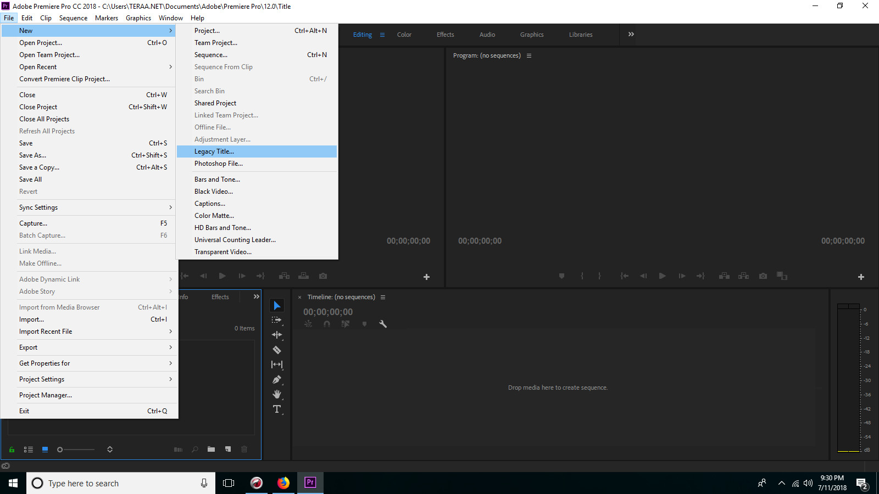Toggle project writable lock icon
The height and width of the screenshot is (494, 879).
pyautogui.click(x=12, y=450)
